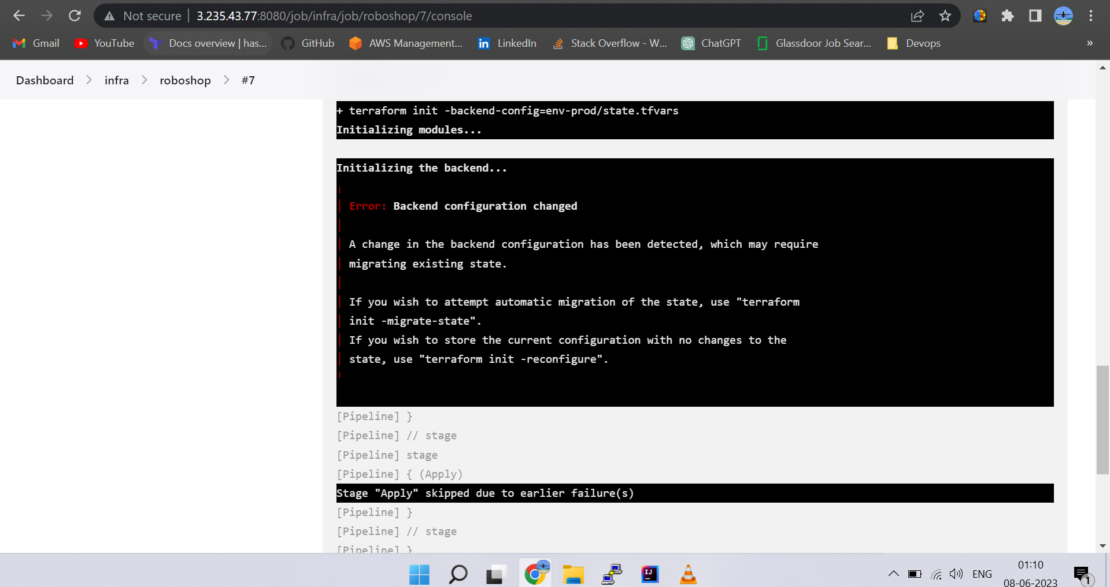
Task: Open the volume speaker tray icon
Action: point(956,574)
